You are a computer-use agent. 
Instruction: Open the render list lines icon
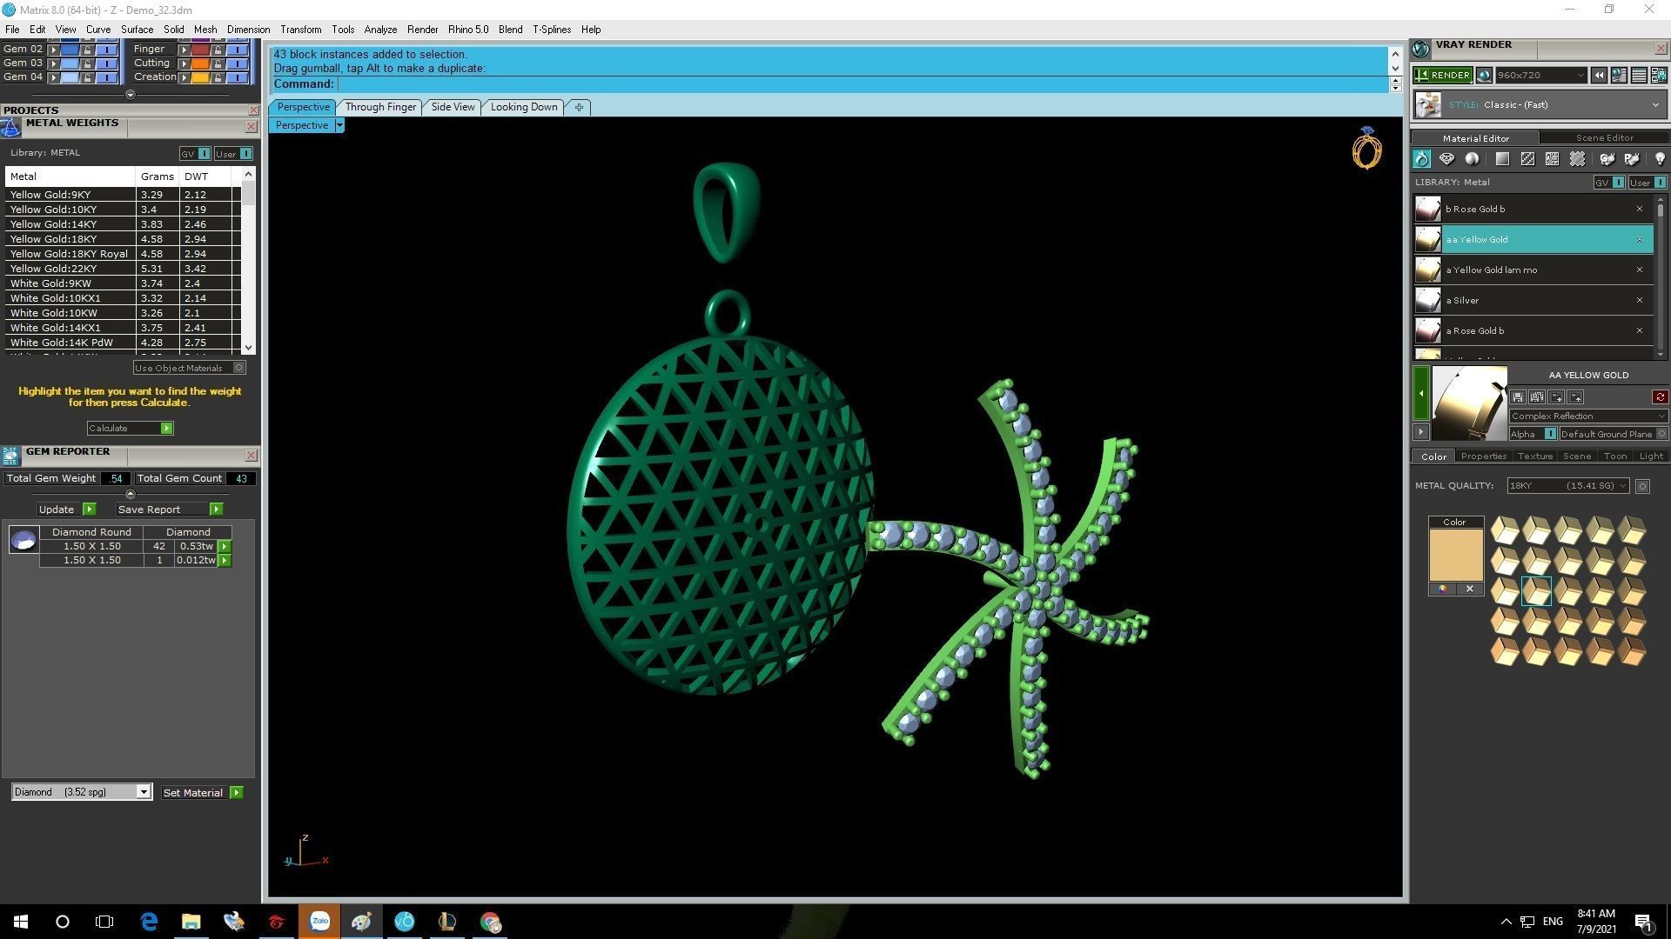click(1638, 76)
